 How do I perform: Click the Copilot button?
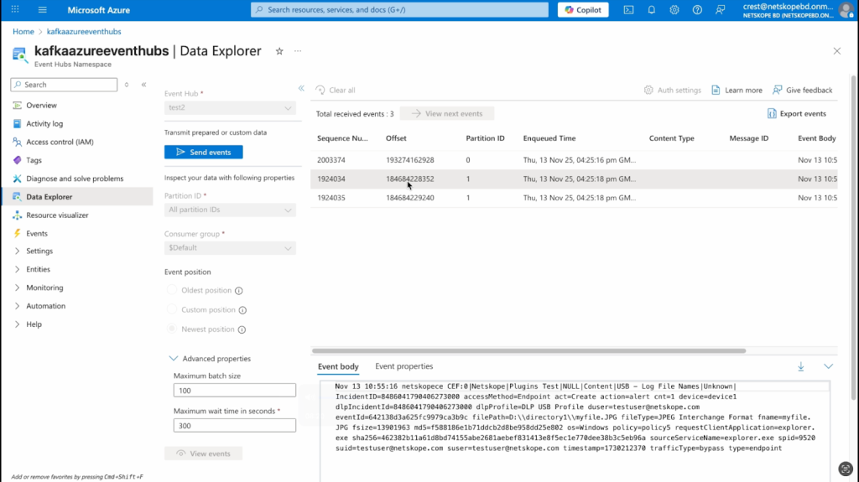(x=583, y=10)
